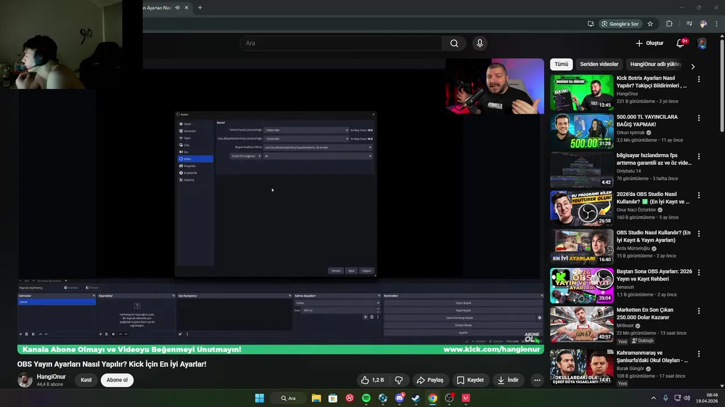Open the Chrome media controls icon
Image resolution: width=725 pixels, height=407 pixels.
[x=689, y=24]
